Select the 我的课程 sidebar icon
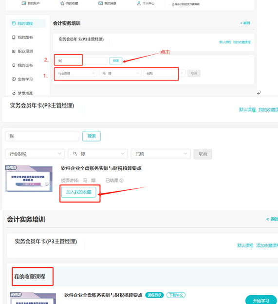 [14, 23]
